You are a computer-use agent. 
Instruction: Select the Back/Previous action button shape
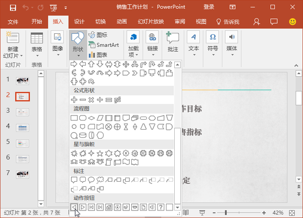click(x=74, y=207)
